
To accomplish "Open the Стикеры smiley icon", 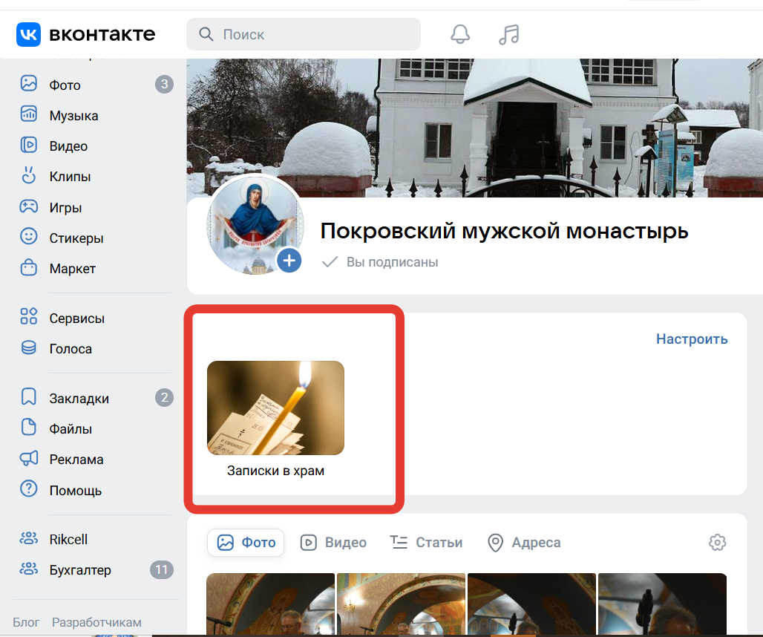I will (x=29, y=238).
